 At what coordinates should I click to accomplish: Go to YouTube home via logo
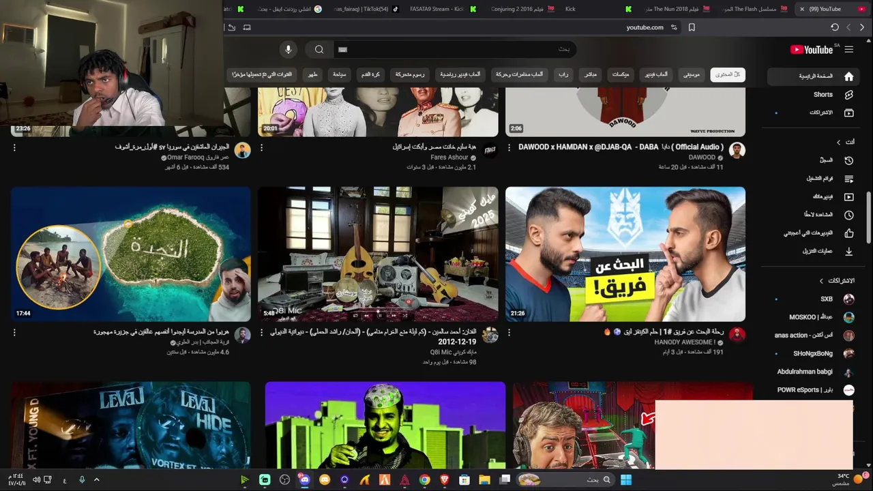812,50
